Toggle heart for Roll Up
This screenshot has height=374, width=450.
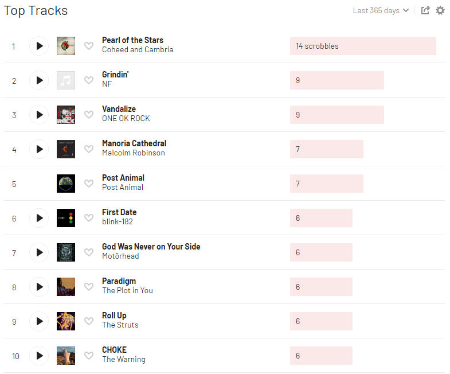coord(89,321)
